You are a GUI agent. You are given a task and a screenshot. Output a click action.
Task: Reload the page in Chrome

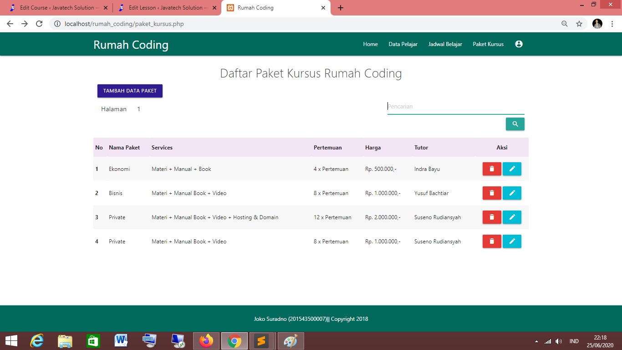(39, 24)
